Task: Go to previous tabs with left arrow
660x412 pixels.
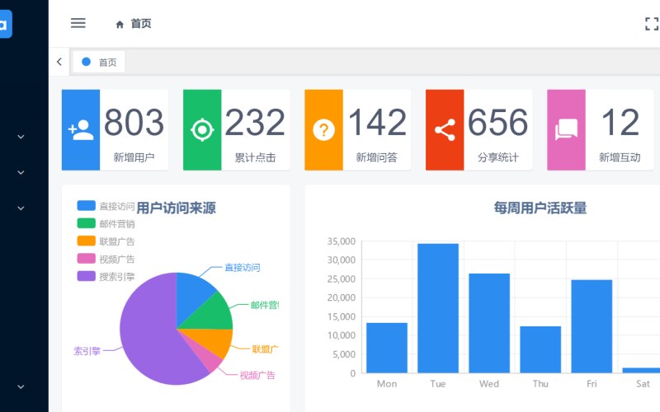Action: click(x=59, y=62)
